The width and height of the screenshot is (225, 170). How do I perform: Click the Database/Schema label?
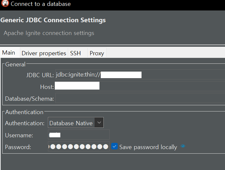point(29,99)
